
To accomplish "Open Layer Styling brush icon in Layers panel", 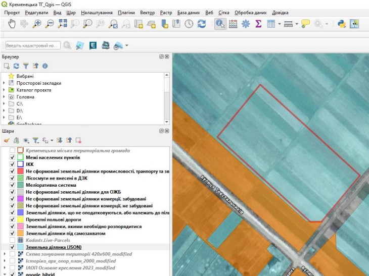I will point(7,140).
